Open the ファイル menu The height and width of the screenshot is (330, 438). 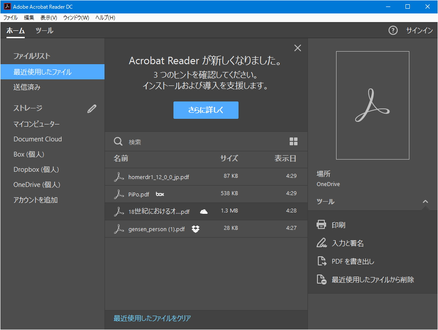[x=10, y=17]
